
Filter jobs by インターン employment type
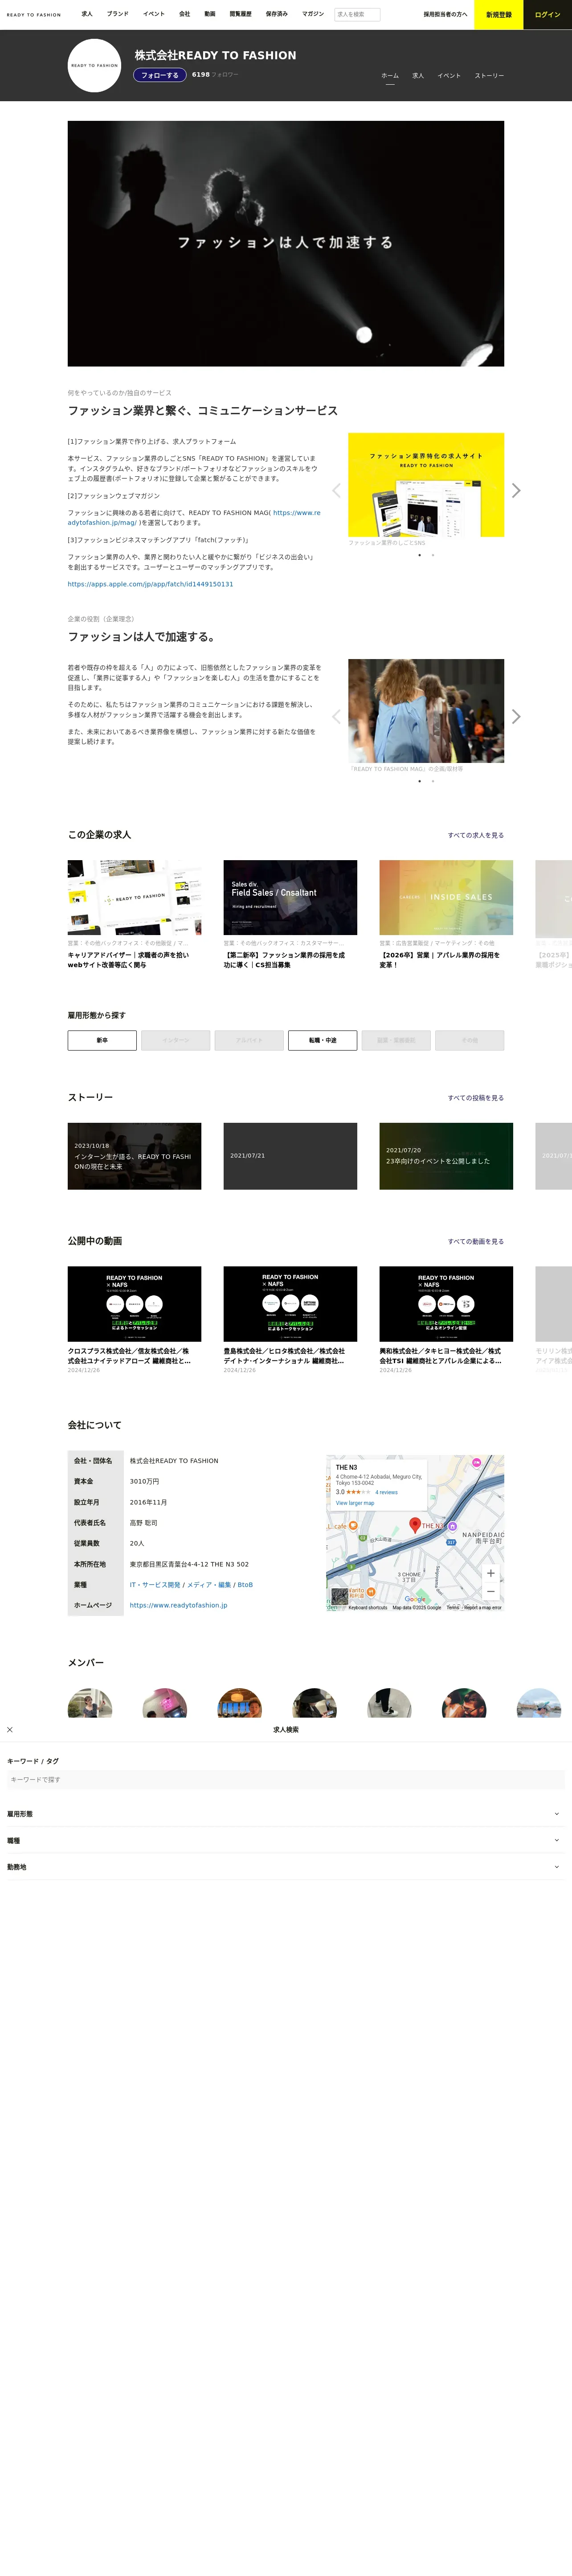(176, 1040)
